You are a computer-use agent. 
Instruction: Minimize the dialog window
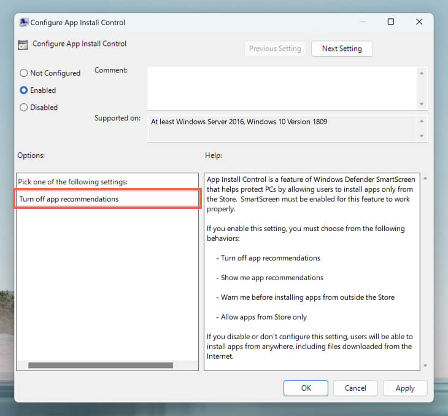pyautogui.click(x=363, y=22)
